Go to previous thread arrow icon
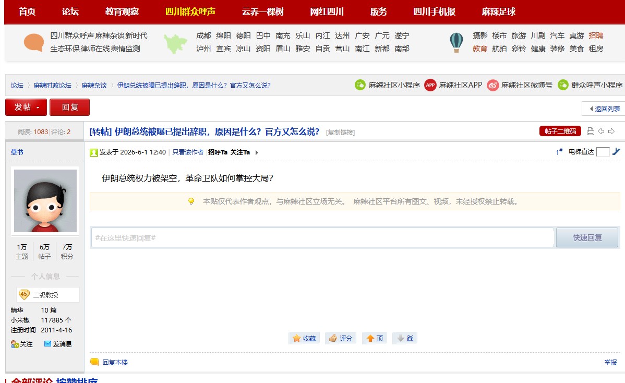This screenshot has width=625, height=383. point(601,131)
